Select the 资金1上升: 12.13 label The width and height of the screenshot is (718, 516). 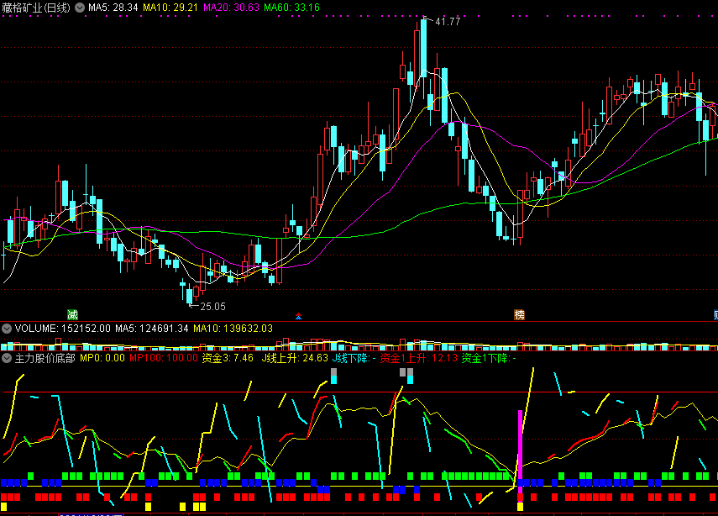[x=418, y=358]
